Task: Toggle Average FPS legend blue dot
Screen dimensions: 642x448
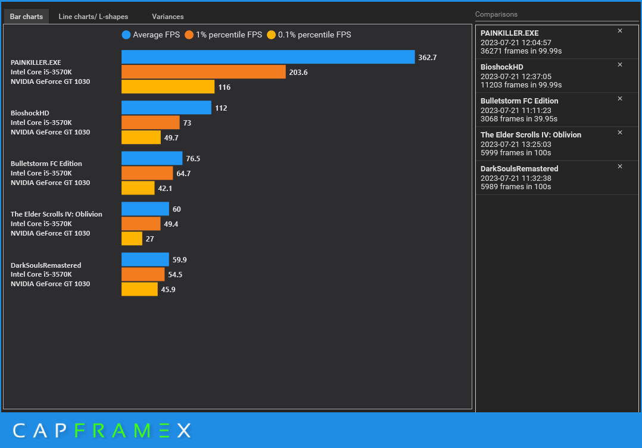Action: pos(126,35)
